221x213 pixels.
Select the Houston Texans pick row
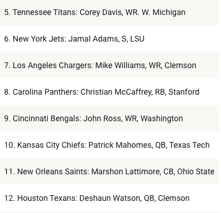click(110, 198)
